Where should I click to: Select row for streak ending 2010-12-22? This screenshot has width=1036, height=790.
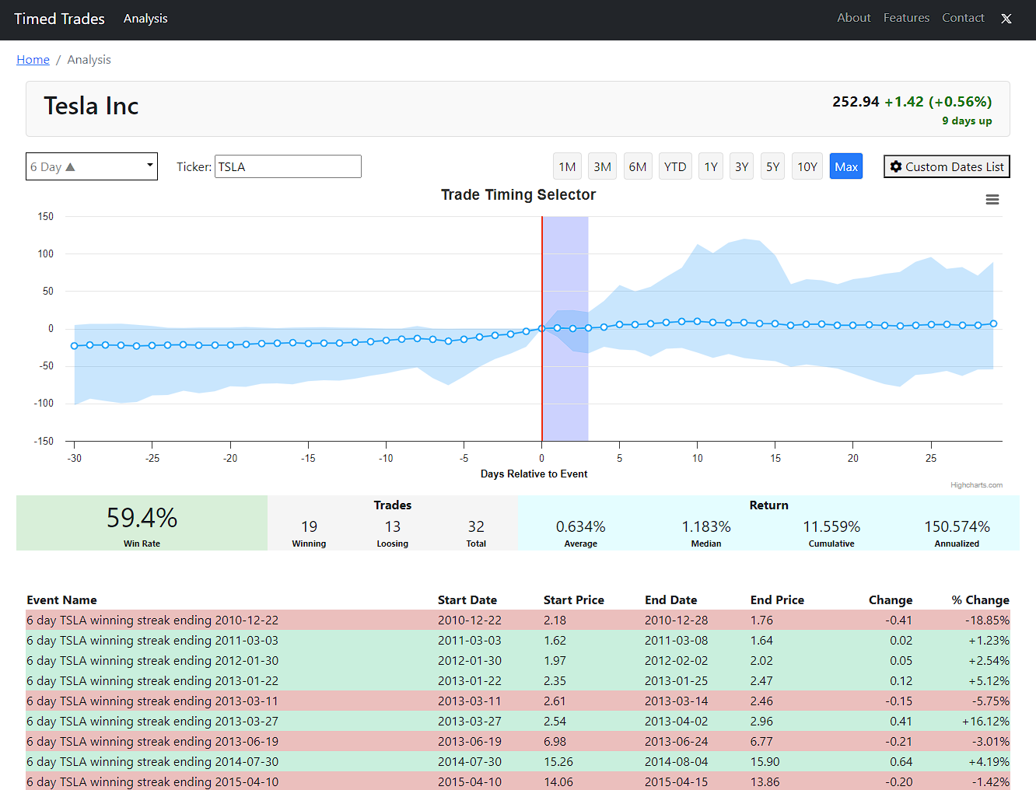coord(518,620)
